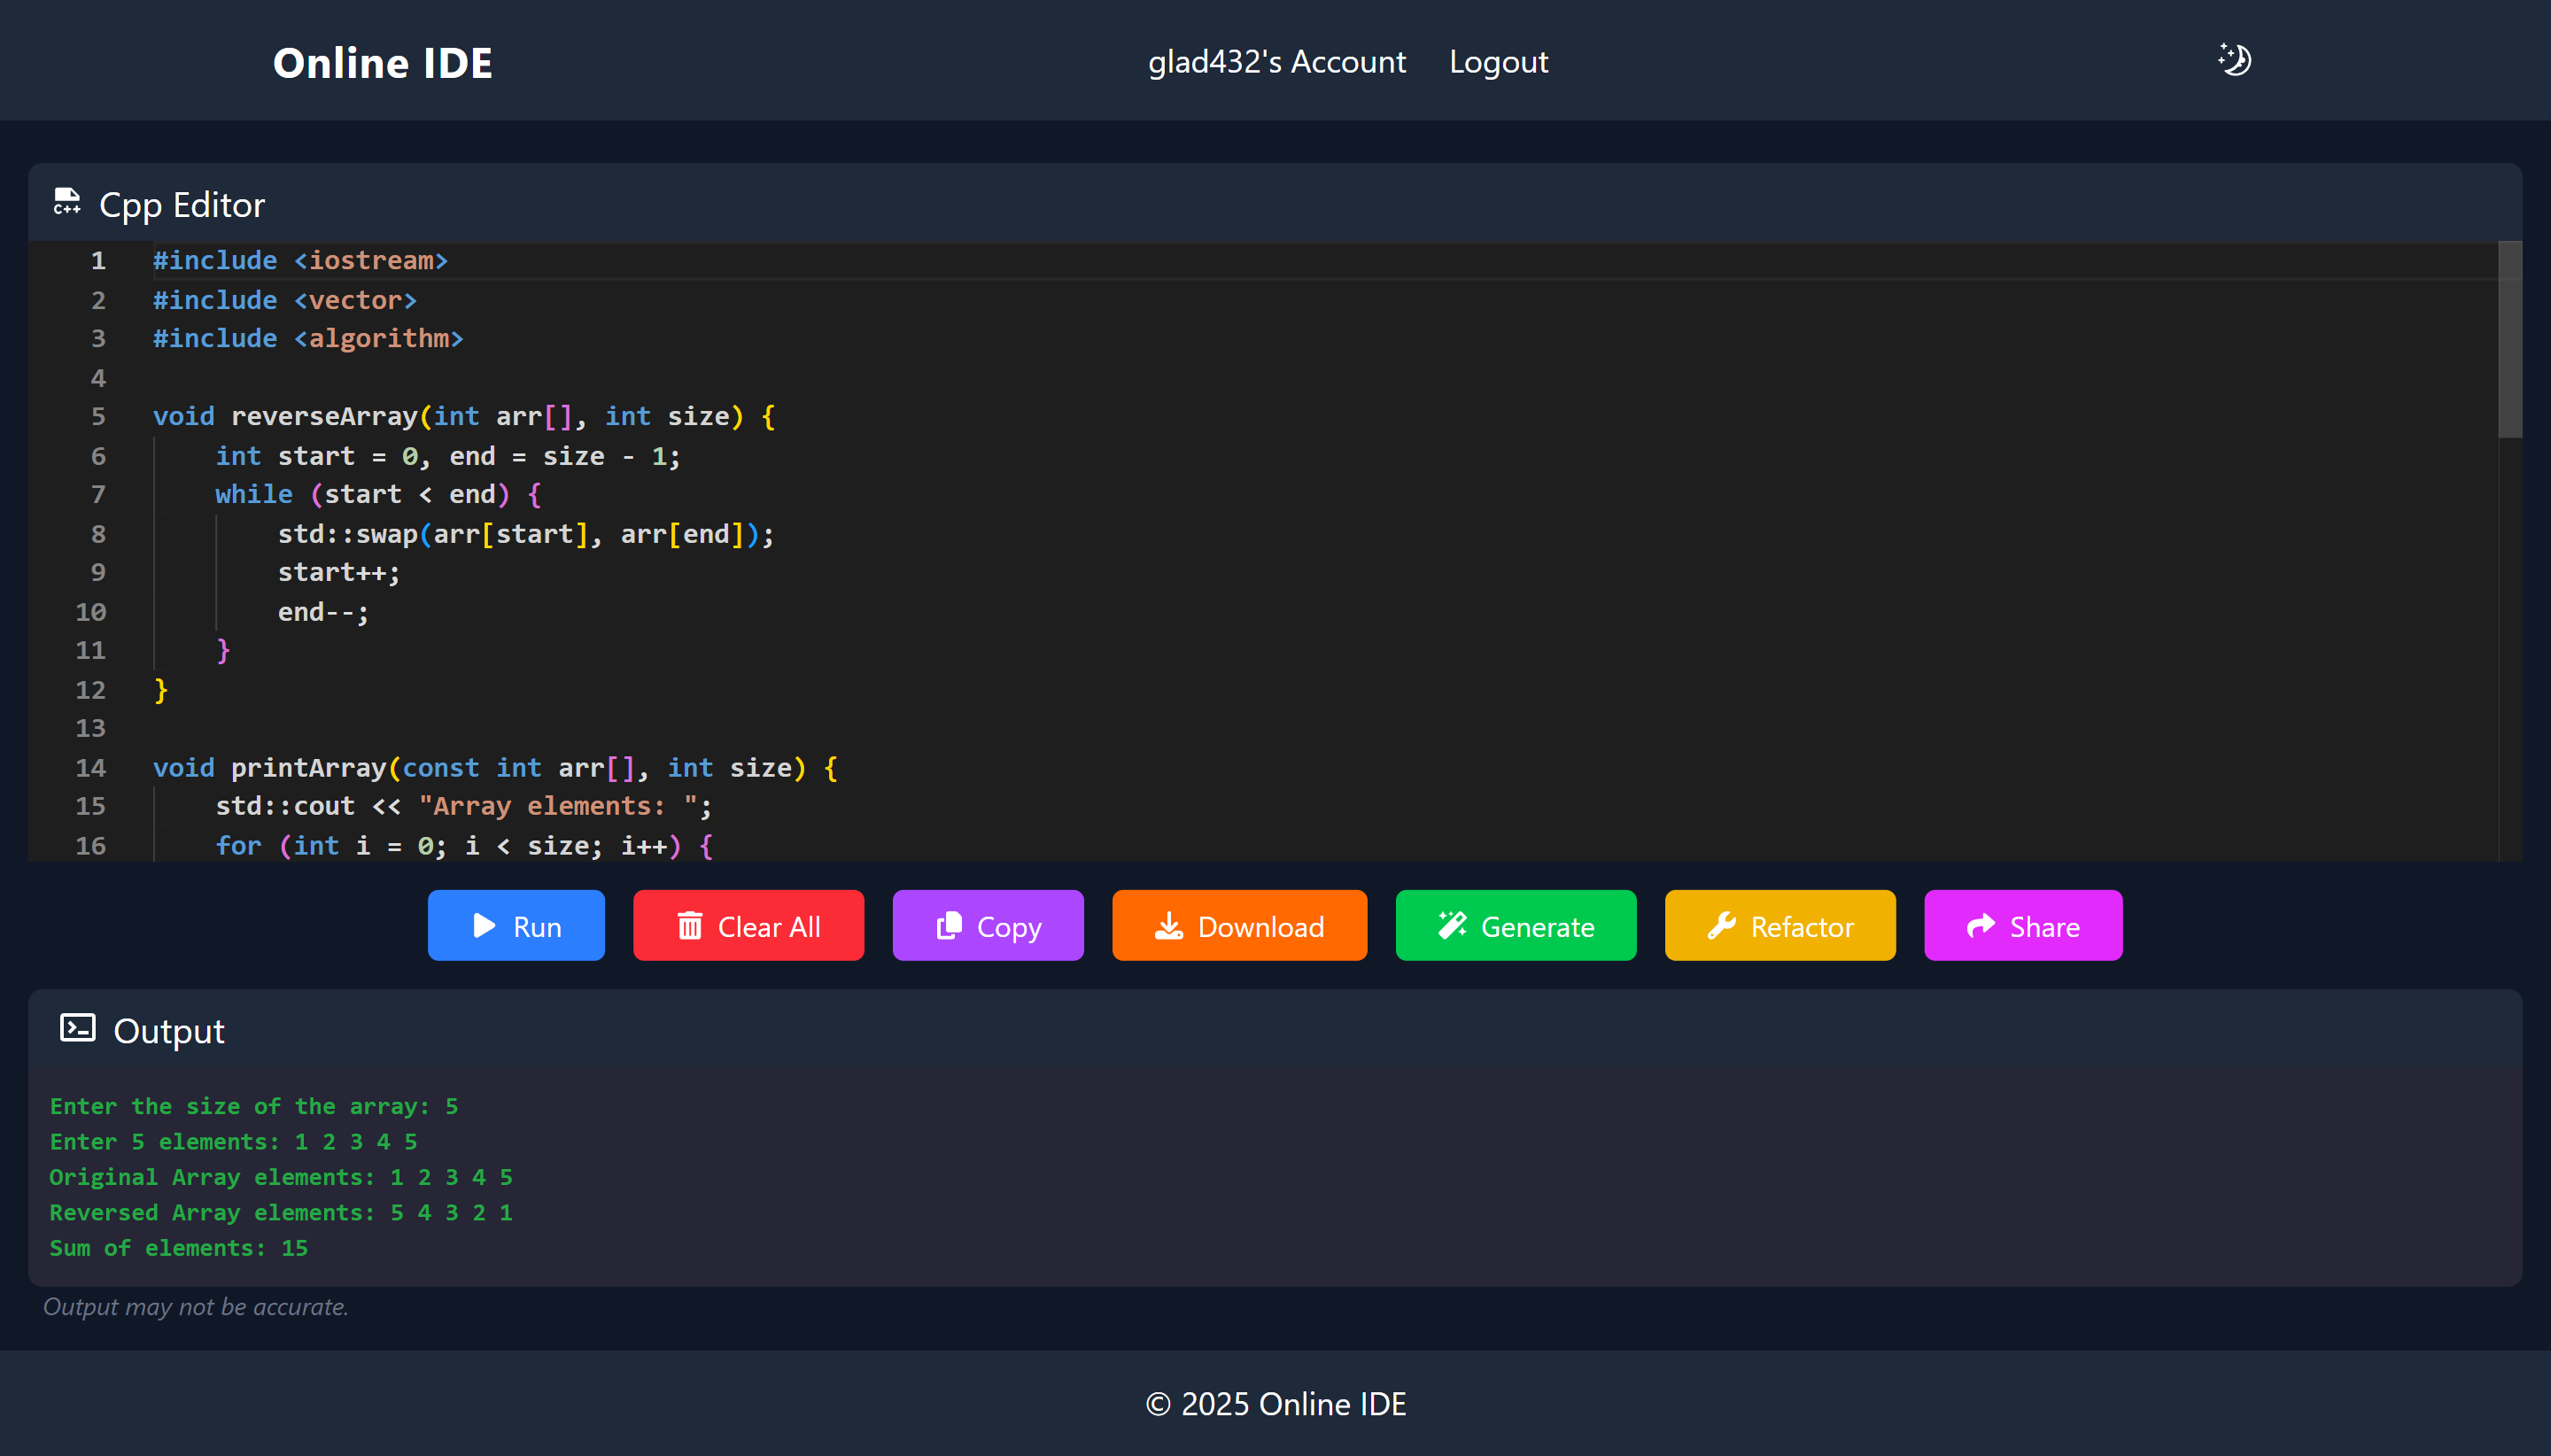
Task: Place cursor on the #include <iostream> line
Action: 300,260
